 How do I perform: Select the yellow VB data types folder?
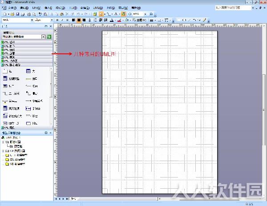point(15,164)
